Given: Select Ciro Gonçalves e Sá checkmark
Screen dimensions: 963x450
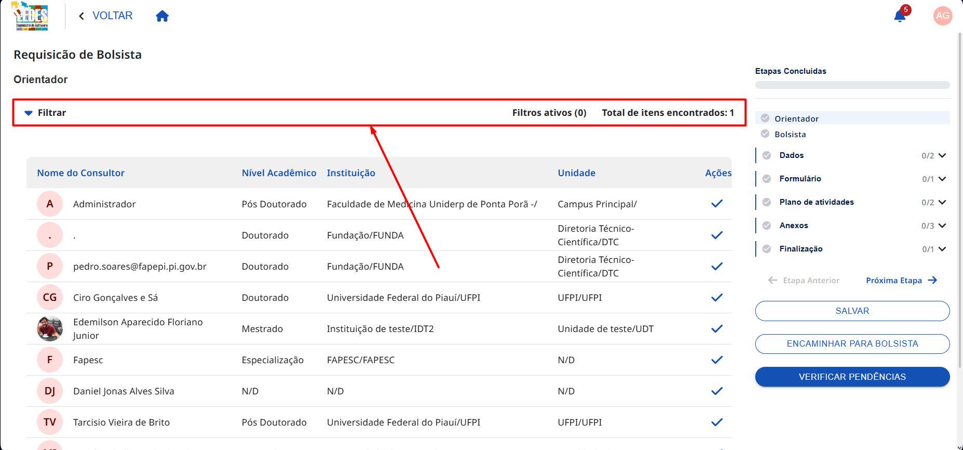Looking at the screenshot, I should (717, 297).
